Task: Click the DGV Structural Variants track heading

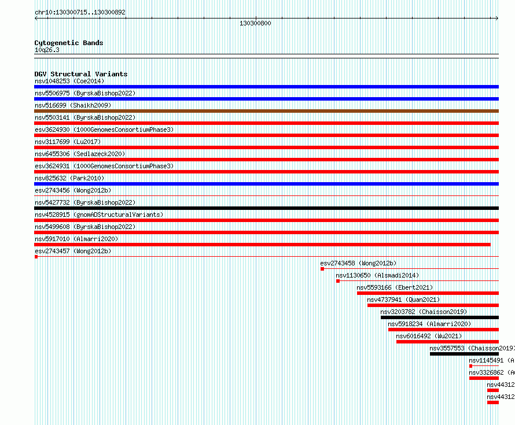Action: (x=81, y=74)
